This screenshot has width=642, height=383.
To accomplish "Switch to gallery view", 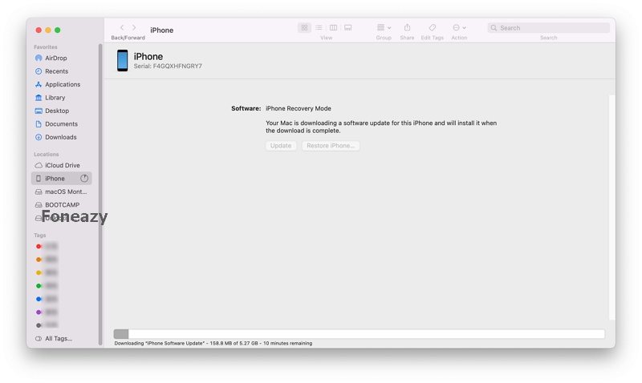I will point(348,28).
